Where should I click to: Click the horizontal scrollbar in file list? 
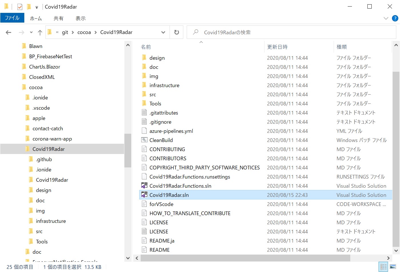tap(245, 258)
